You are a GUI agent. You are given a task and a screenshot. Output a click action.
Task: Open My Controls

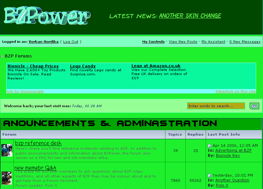coord(153,42)
